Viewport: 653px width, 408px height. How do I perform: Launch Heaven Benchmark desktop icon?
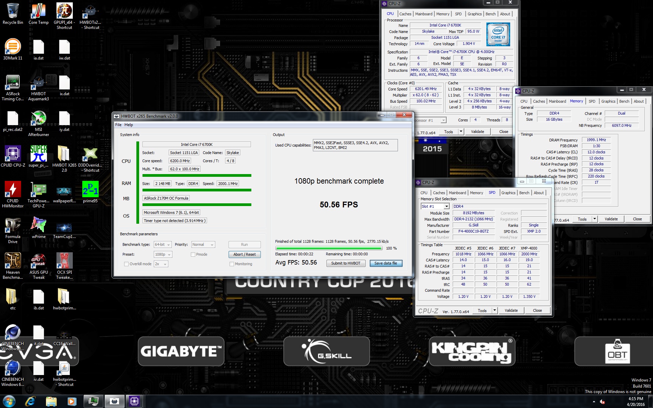[13, 266]
